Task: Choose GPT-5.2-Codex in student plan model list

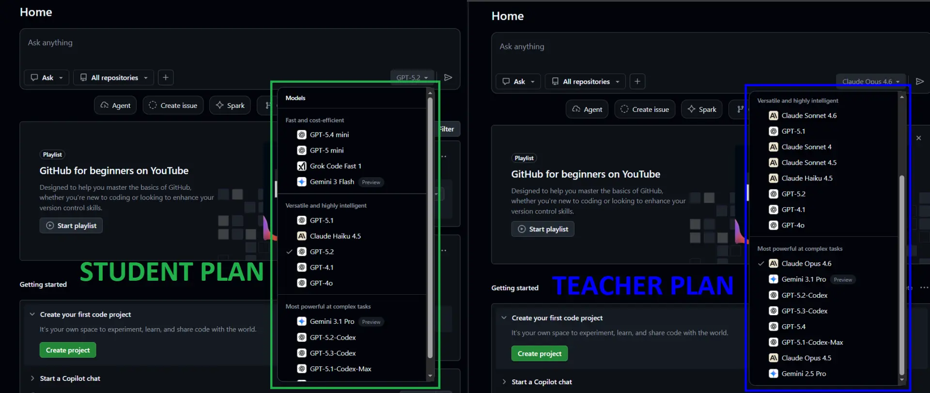Action: [x=353, y=337]
